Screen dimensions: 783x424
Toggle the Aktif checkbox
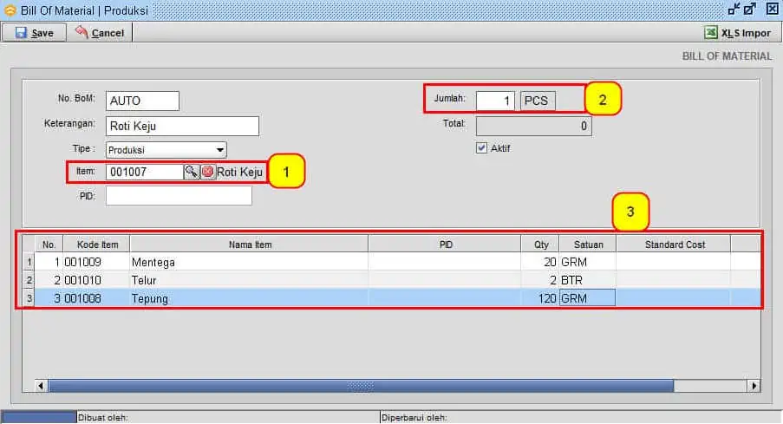pyautogui.click(x=481, y=147)
